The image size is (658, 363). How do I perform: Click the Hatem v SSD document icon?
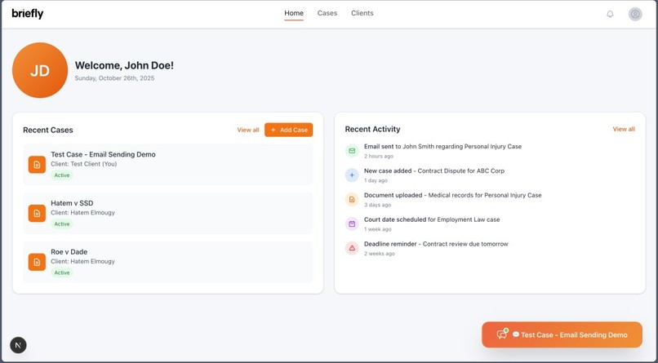[37, 214]
